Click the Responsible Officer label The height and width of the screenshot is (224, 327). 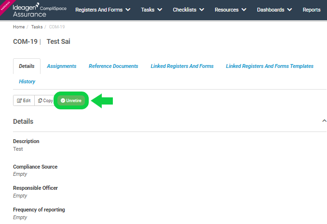[x=36, y=188]
